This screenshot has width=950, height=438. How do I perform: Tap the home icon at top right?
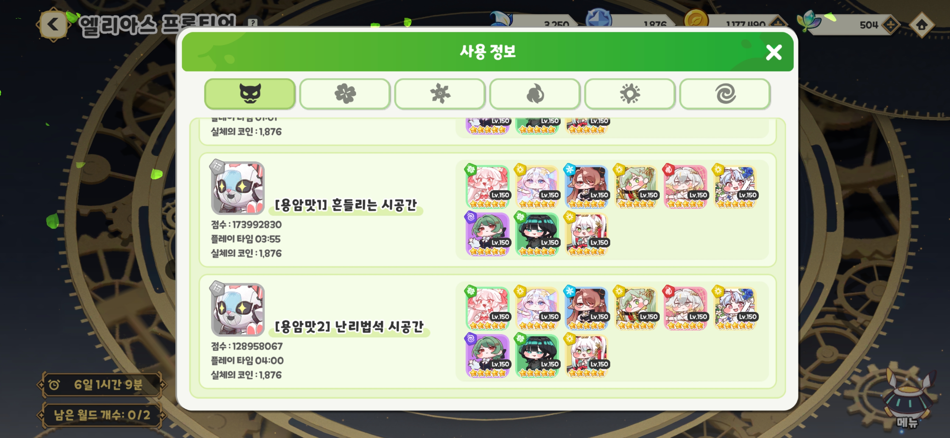click(x=921, y=25)
